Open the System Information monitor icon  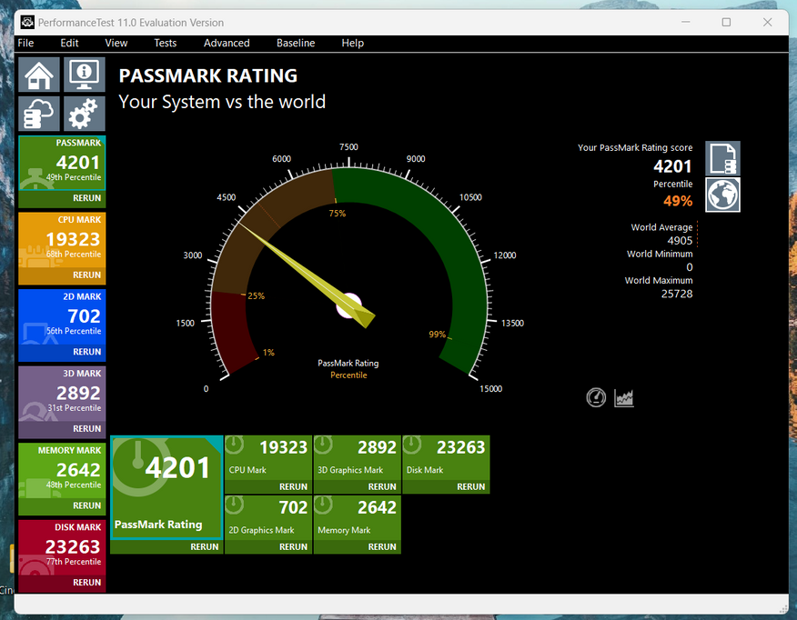click(x=85, y=75)
